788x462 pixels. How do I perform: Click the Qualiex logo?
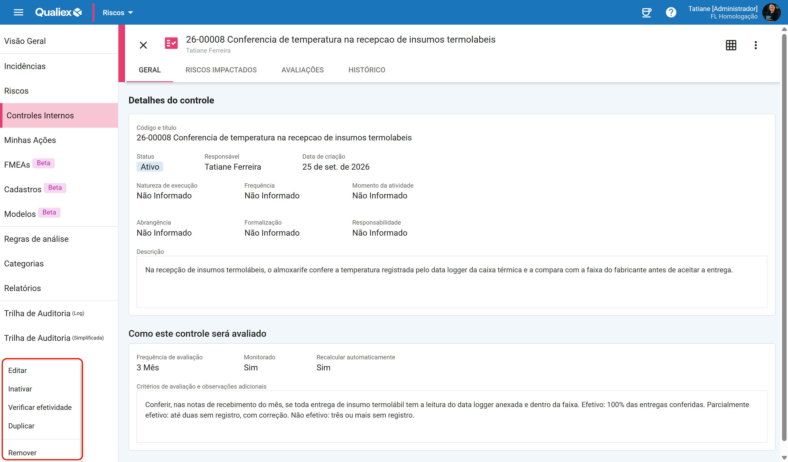(59, 13)
